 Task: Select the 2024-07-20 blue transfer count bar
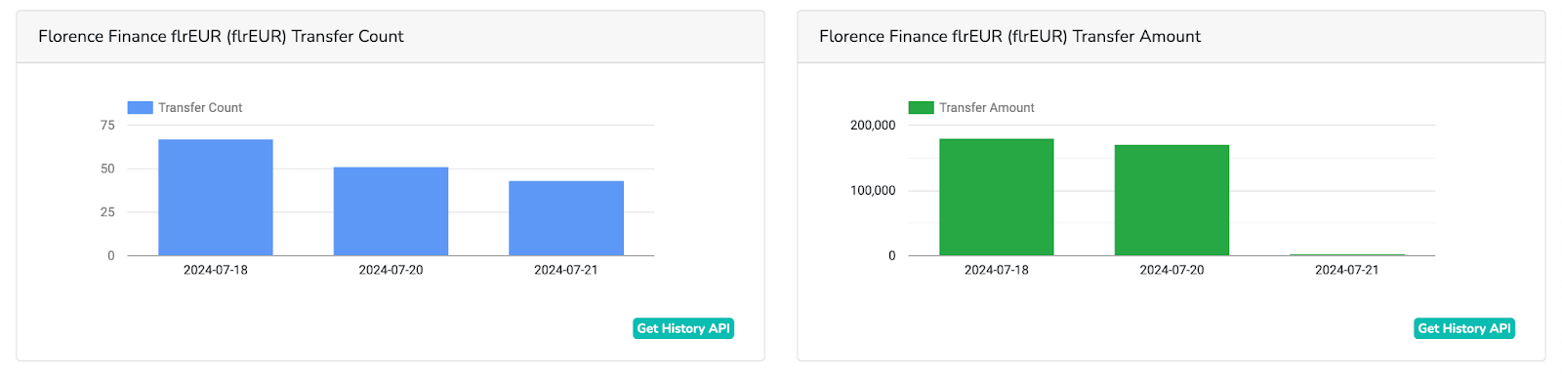(390, 211)
